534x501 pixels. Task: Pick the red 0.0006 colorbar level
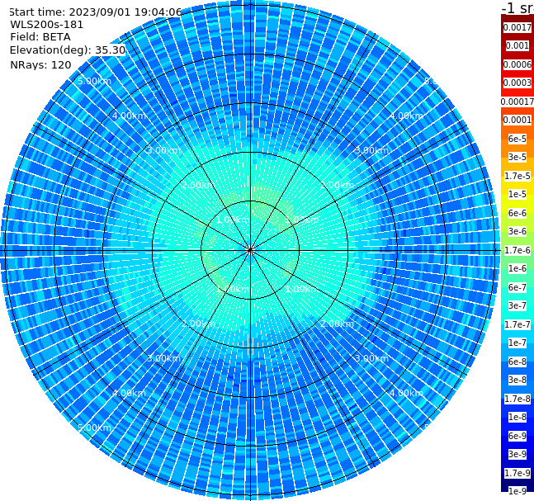[517, 64]
